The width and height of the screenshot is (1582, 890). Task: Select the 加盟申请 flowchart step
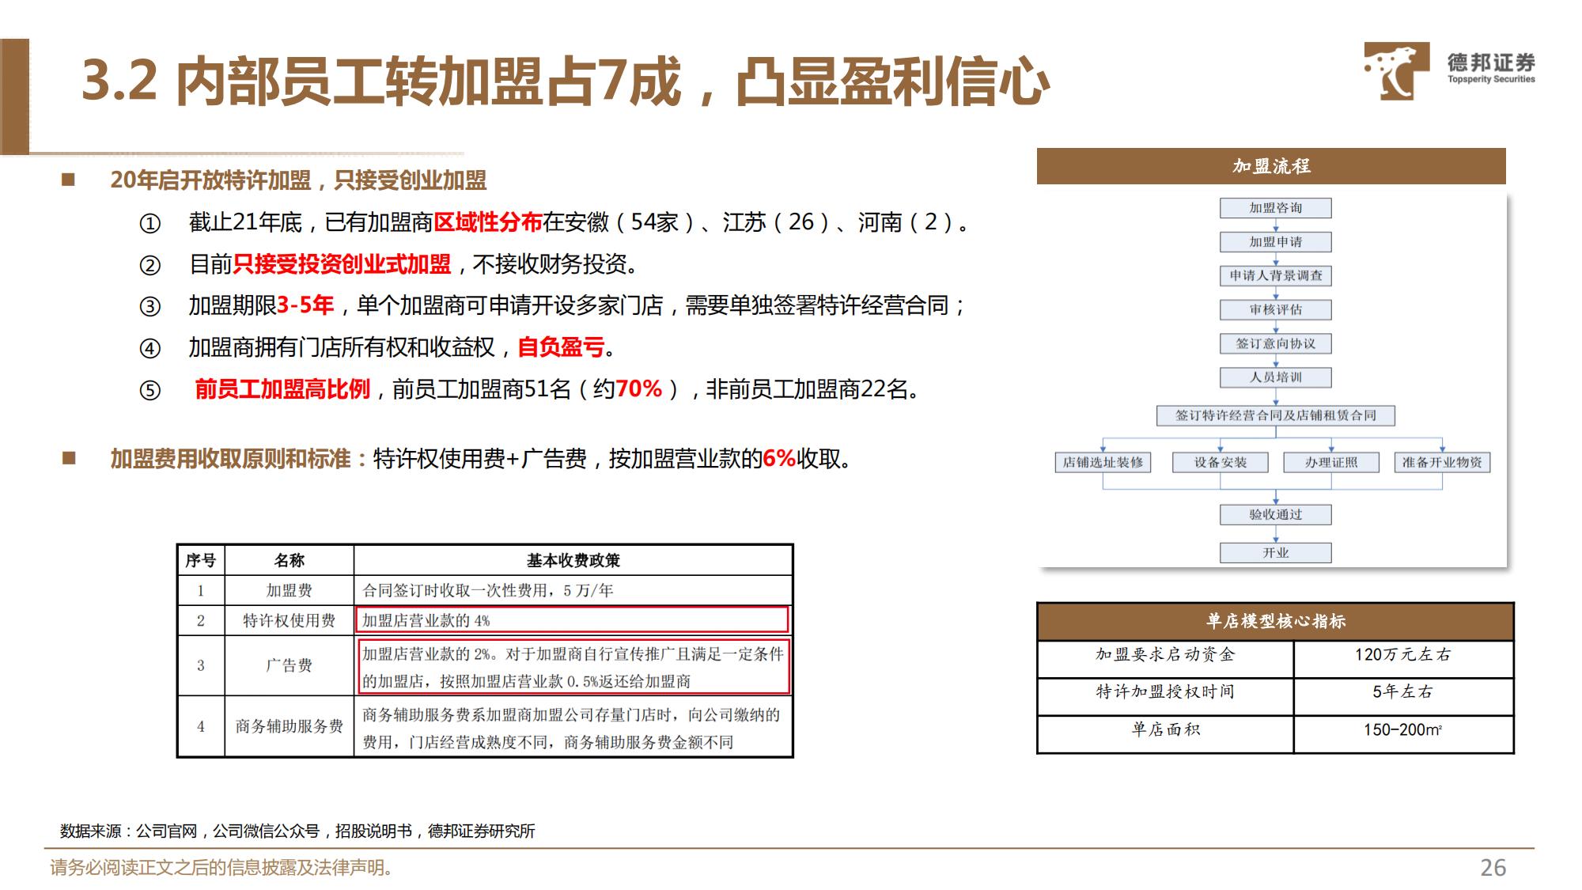click(x=1275, y=242)
